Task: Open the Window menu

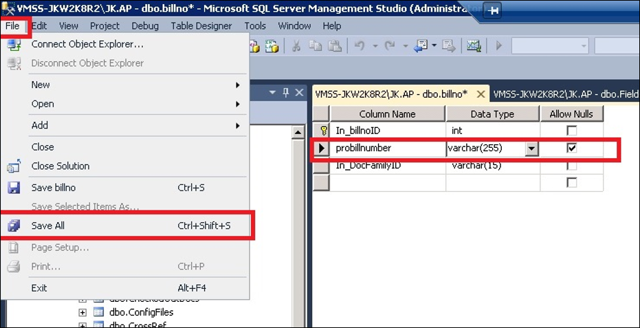Action: pyautogui.click(x=294, y=25)
